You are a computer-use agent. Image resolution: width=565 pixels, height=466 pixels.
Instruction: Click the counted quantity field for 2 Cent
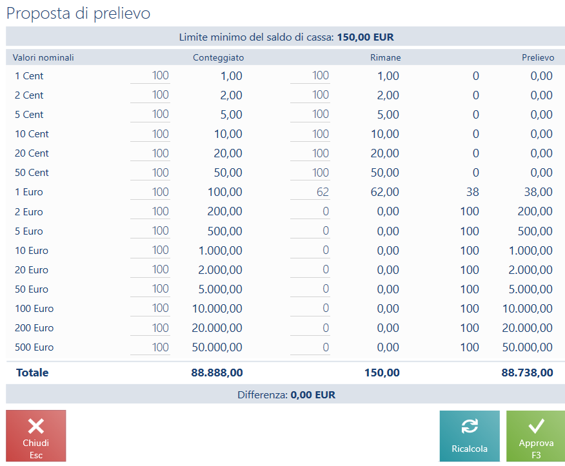point(150,95)
